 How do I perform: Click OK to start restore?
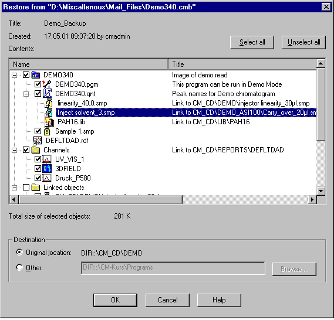tap(115, 300)
